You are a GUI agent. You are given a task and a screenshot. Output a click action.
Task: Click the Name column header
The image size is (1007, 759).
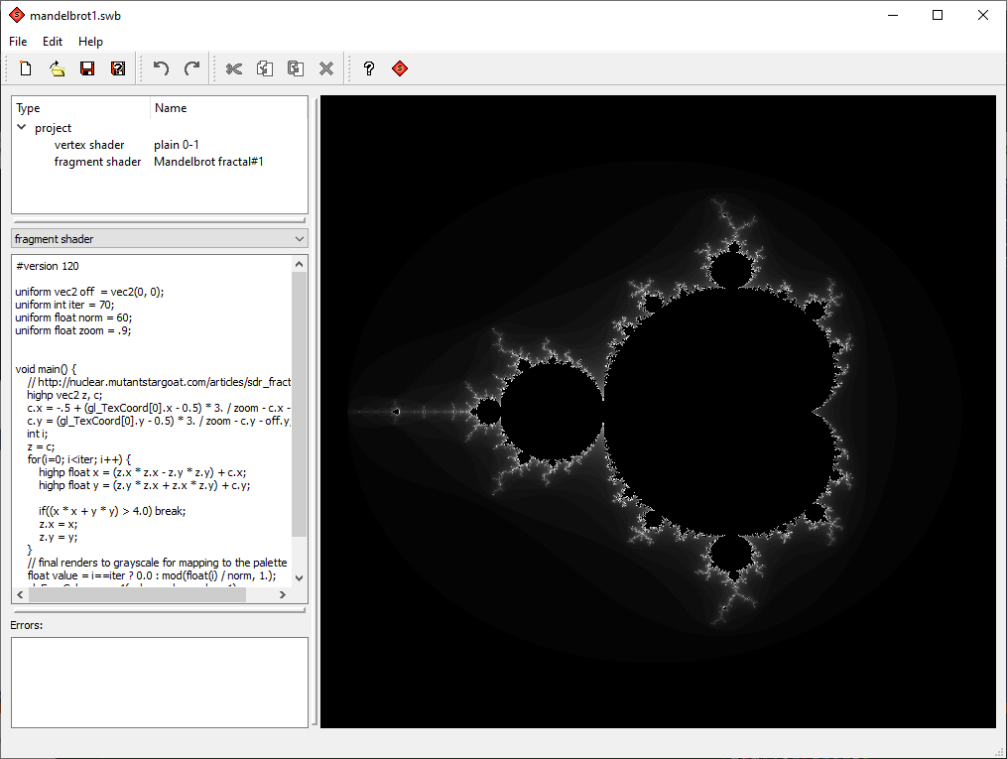pos(229,108)
